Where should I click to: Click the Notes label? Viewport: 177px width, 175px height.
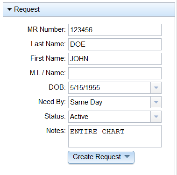[x=56, y=131]
